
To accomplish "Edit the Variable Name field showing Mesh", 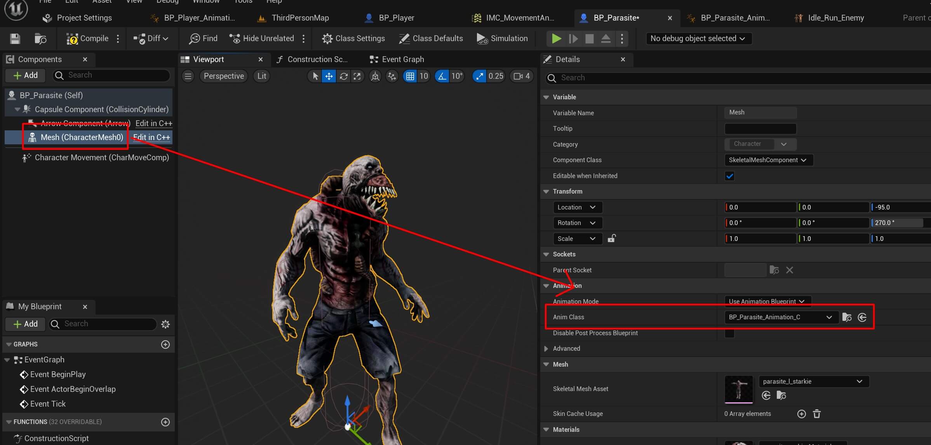I will pos(760,113).
